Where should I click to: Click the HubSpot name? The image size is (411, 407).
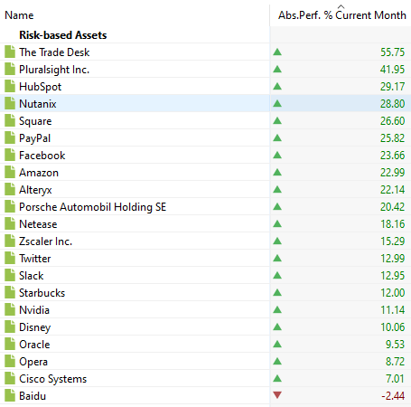coord(41,87)
